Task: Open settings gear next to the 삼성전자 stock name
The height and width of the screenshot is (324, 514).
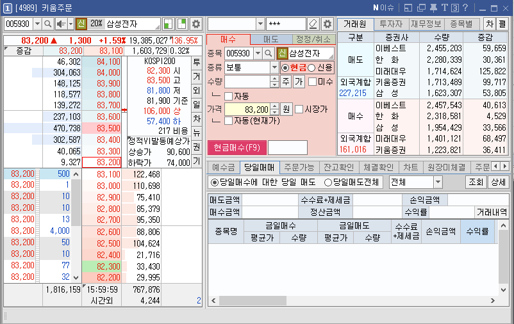Action: coord(196,24)
